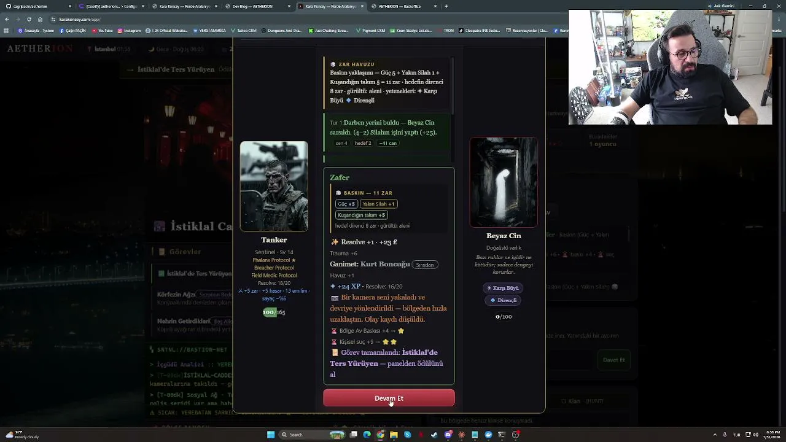Screen dimensions: 786x442
Task: Click the 'sen 4' roll tag
Action: 341,143
